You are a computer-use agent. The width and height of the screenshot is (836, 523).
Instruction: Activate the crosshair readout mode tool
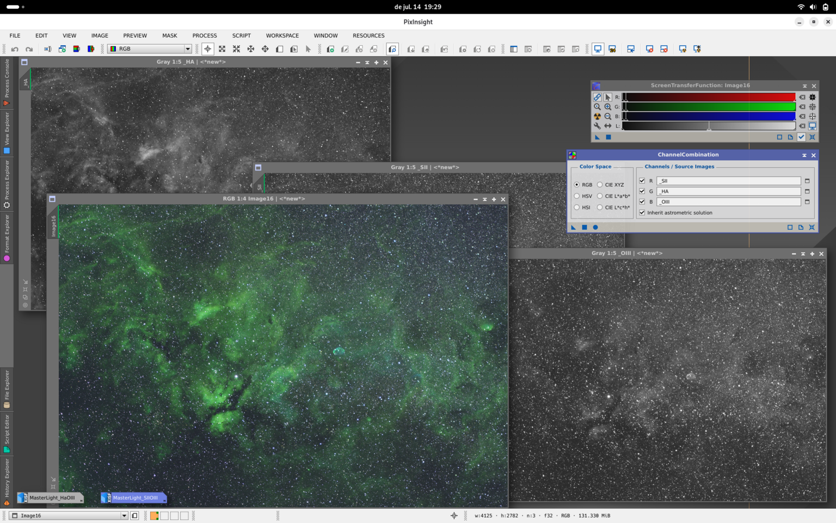click(207, 49)
